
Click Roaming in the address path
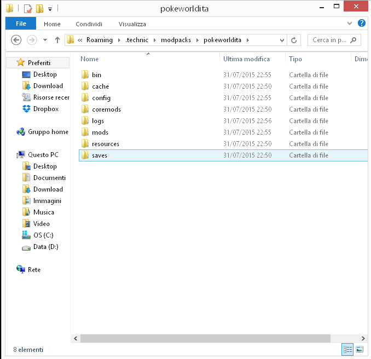pyautogui.click(x=100, y=40)
